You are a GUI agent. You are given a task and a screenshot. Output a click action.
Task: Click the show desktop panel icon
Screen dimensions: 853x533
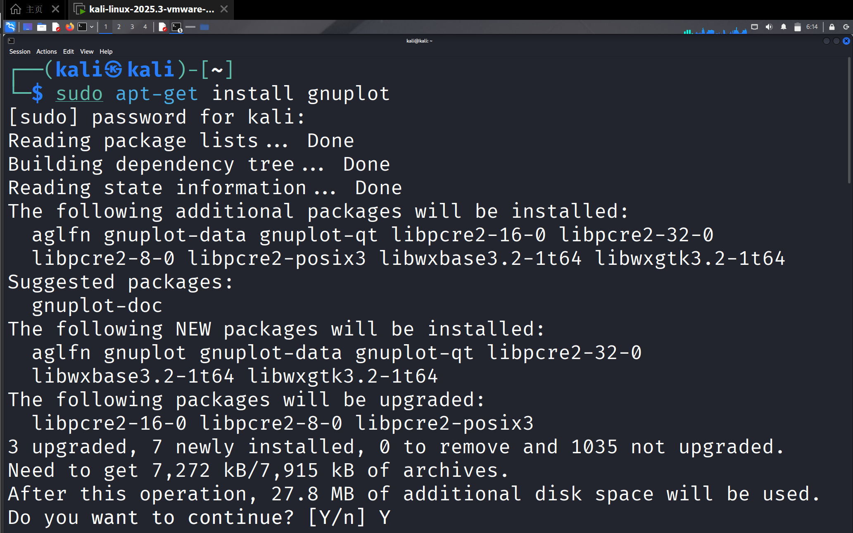28,27
